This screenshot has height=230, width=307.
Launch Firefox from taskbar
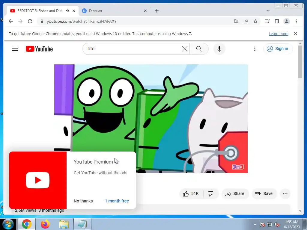[45, 224]
